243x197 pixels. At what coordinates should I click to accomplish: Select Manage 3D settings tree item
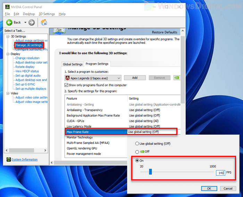pos(29,45)
